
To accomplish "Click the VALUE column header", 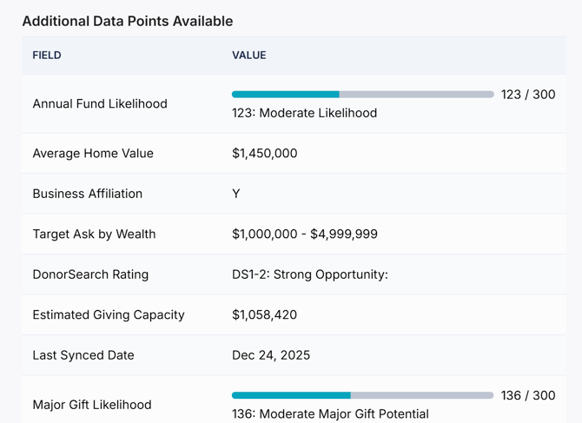I will (x=249, y=56).
